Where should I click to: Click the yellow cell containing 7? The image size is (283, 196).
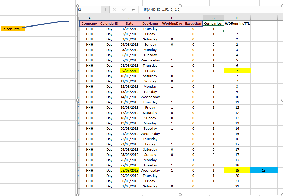click(237, 71)
